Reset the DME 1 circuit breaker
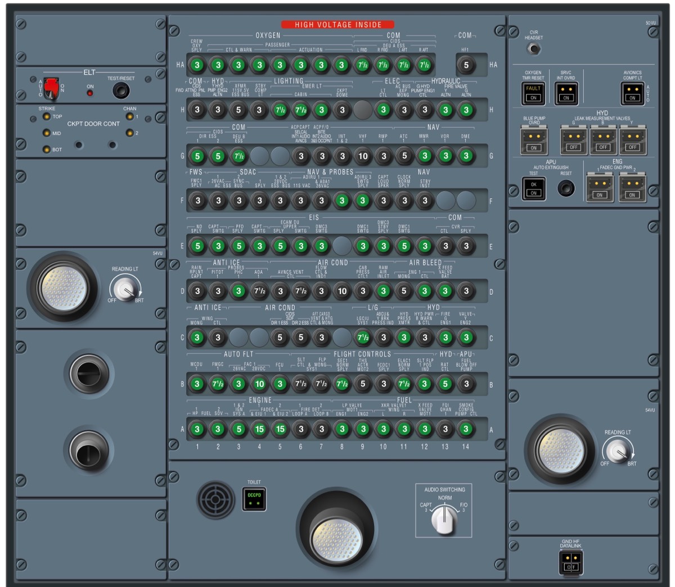This screenshot has width=675, height=587. point(466,156)
